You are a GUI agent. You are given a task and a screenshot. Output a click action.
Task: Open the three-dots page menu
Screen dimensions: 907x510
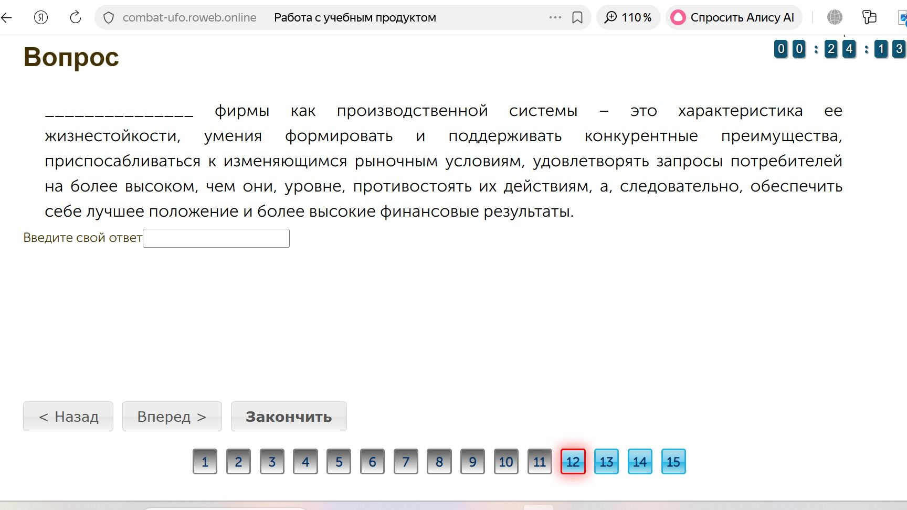tap(555, 17)
